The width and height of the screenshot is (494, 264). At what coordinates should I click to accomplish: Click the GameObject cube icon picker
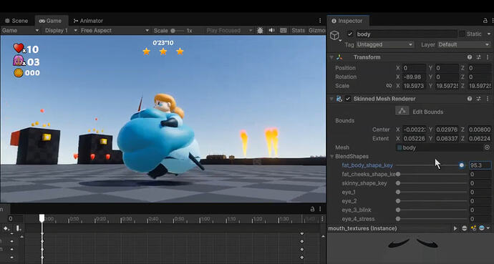point(335,36)
